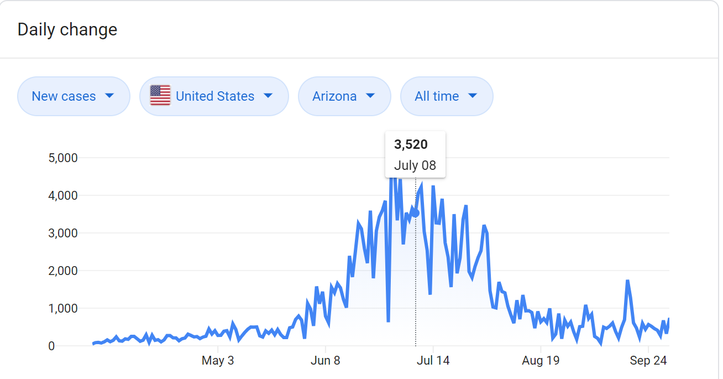
Task: Click the 3,520 July 08 tooltip
Action: 415,154
